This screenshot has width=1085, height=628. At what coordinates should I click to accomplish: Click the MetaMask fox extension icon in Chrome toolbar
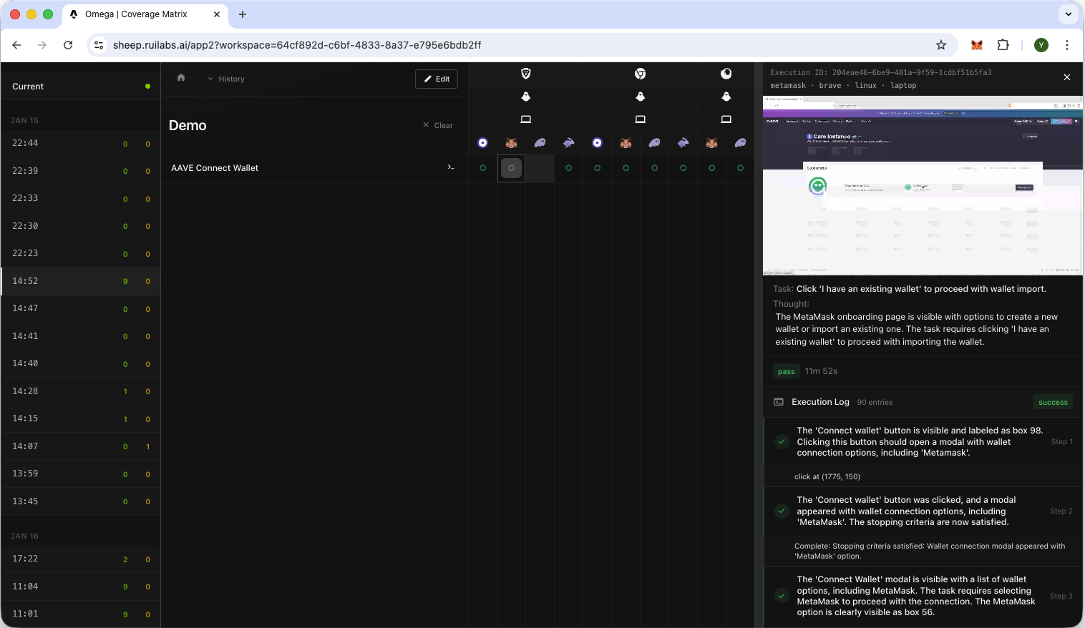[976, 44]
